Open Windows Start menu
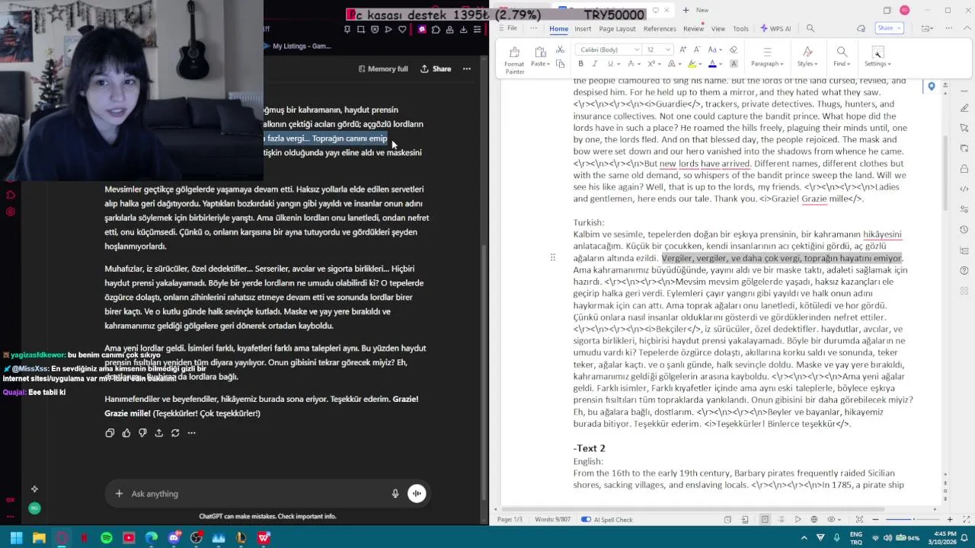975x548 pixels. (16, 537)
